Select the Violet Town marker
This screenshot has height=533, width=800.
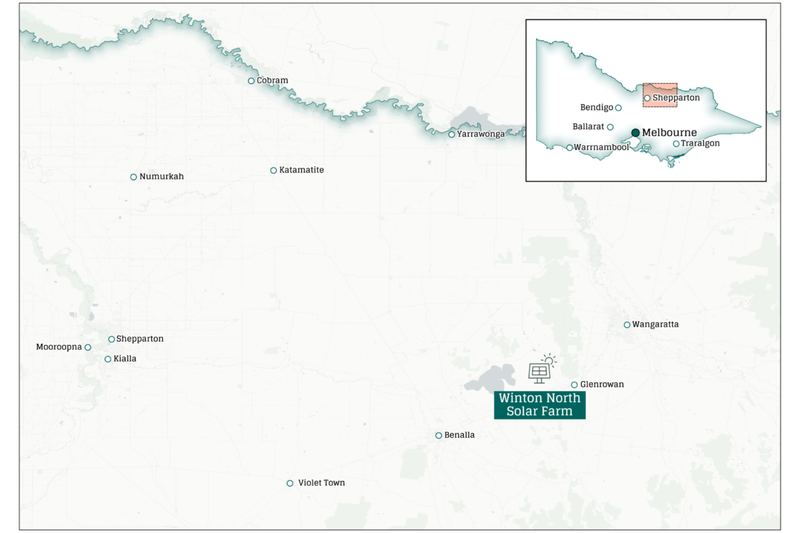click(x=290, y=484)
